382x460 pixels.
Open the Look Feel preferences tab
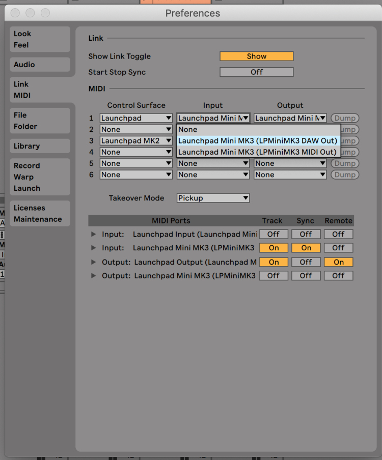[40, 39]
